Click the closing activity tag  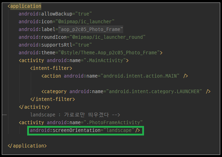point(34,107)
